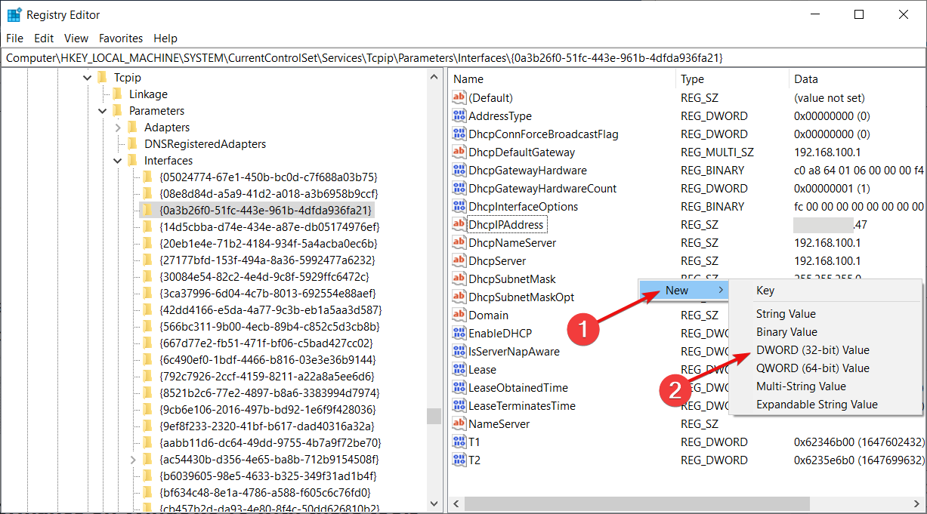This screenshot has width=927, height=514.
Task: Click the DNSRegisteredAdapters folder icon
Action: (x=132, y=143)
